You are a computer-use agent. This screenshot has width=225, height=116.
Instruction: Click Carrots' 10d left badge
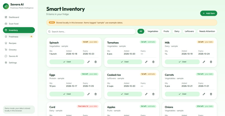point(205,74)
